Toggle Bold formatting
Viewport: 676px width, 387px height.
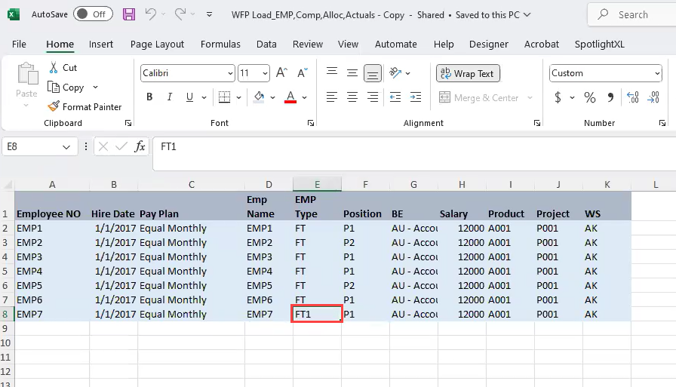149,97
